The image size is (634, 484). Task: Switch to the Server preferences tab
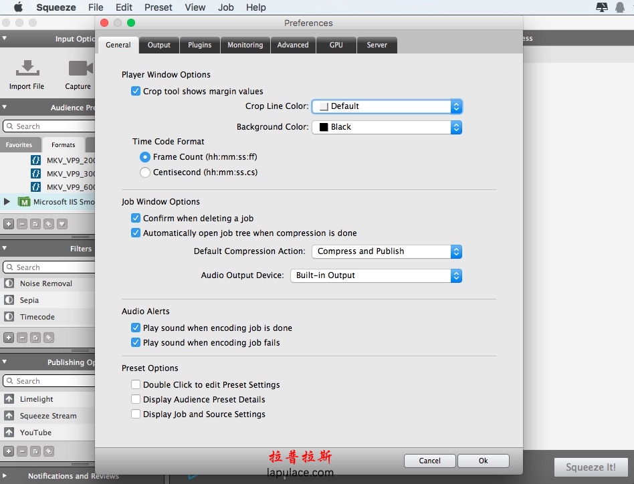(377, 45)
